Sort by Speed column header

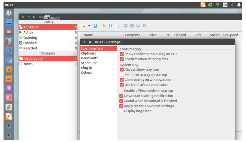[212, 35]
